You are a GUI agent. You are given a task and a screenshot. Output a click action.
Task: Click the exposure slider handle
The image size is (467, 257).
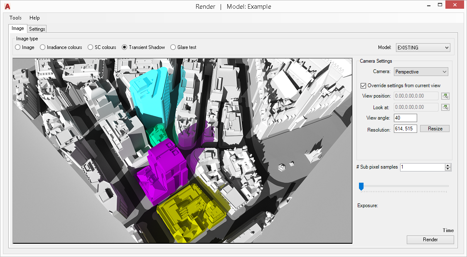[361, 186]
